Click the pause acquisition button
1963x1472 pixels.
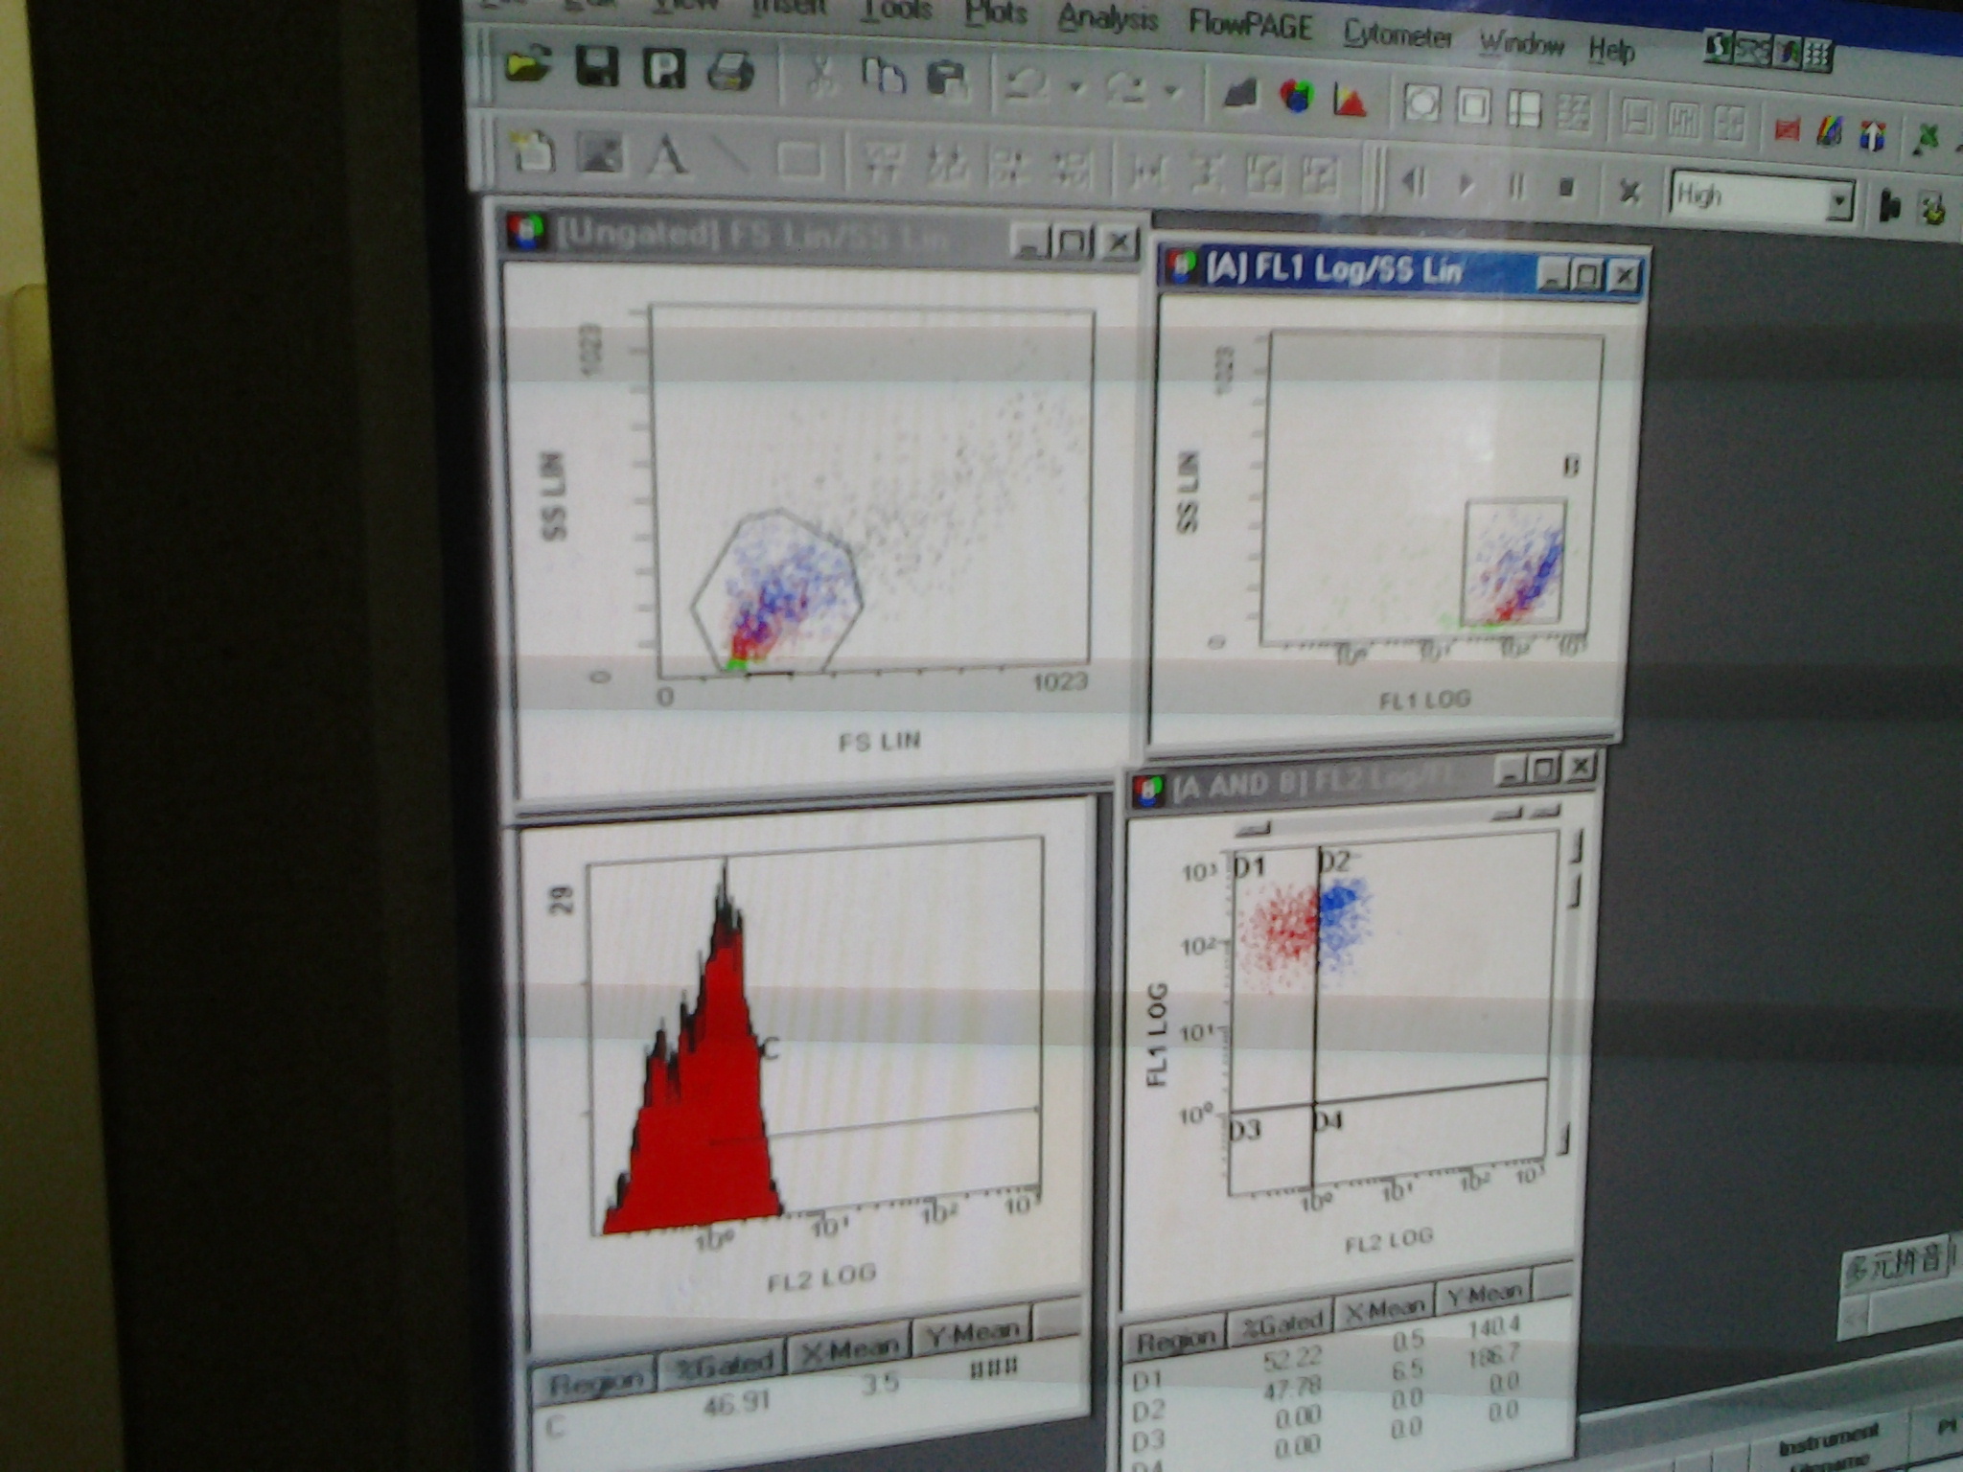click(1516, 185)
